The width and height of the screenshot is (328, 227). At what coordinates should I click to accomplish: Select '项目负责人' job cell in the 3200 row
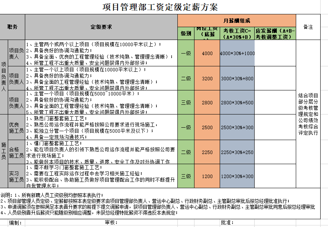pos(16,78)
